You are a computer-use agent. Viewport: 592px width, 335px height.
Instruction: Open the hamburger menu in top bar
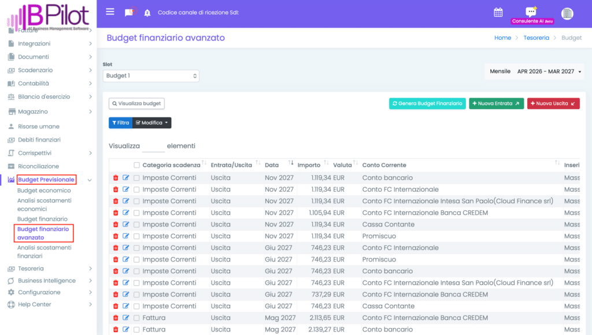coord(110,12)
